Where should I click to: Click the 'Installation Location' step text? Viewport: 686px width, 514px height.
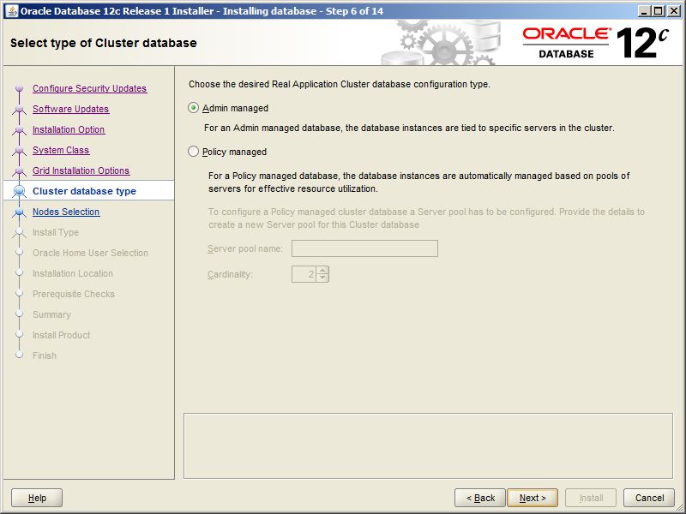coord(73,273)
